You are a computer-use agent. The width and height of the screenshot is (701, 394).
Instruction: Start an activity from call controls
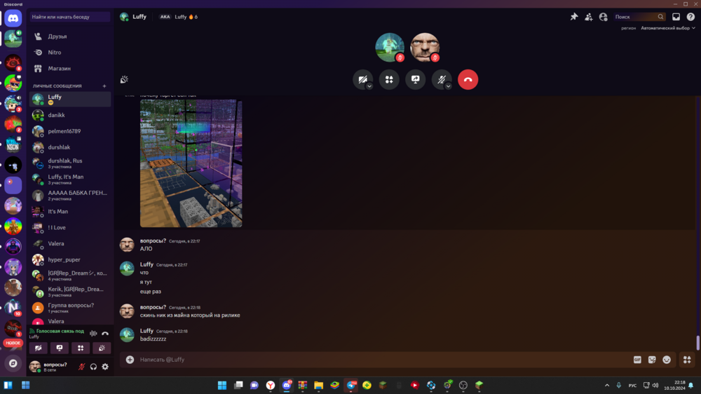389,80
